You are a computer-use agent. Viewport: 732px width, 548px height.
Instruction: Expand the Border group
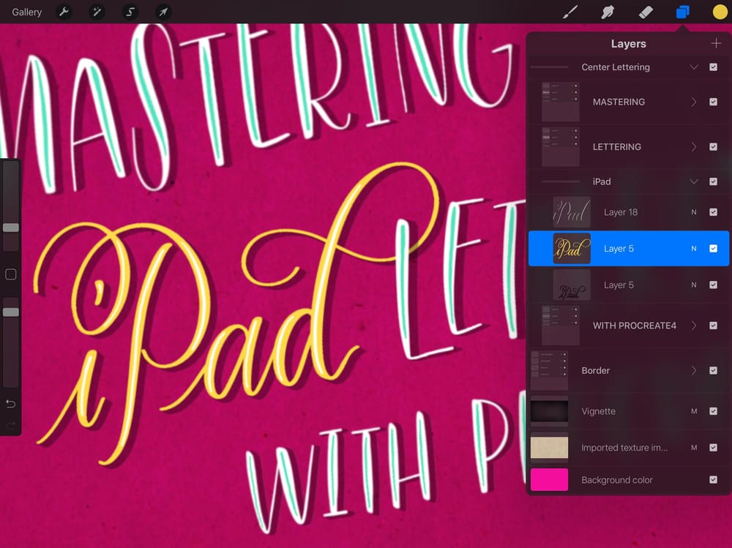(x=694, y=370)
